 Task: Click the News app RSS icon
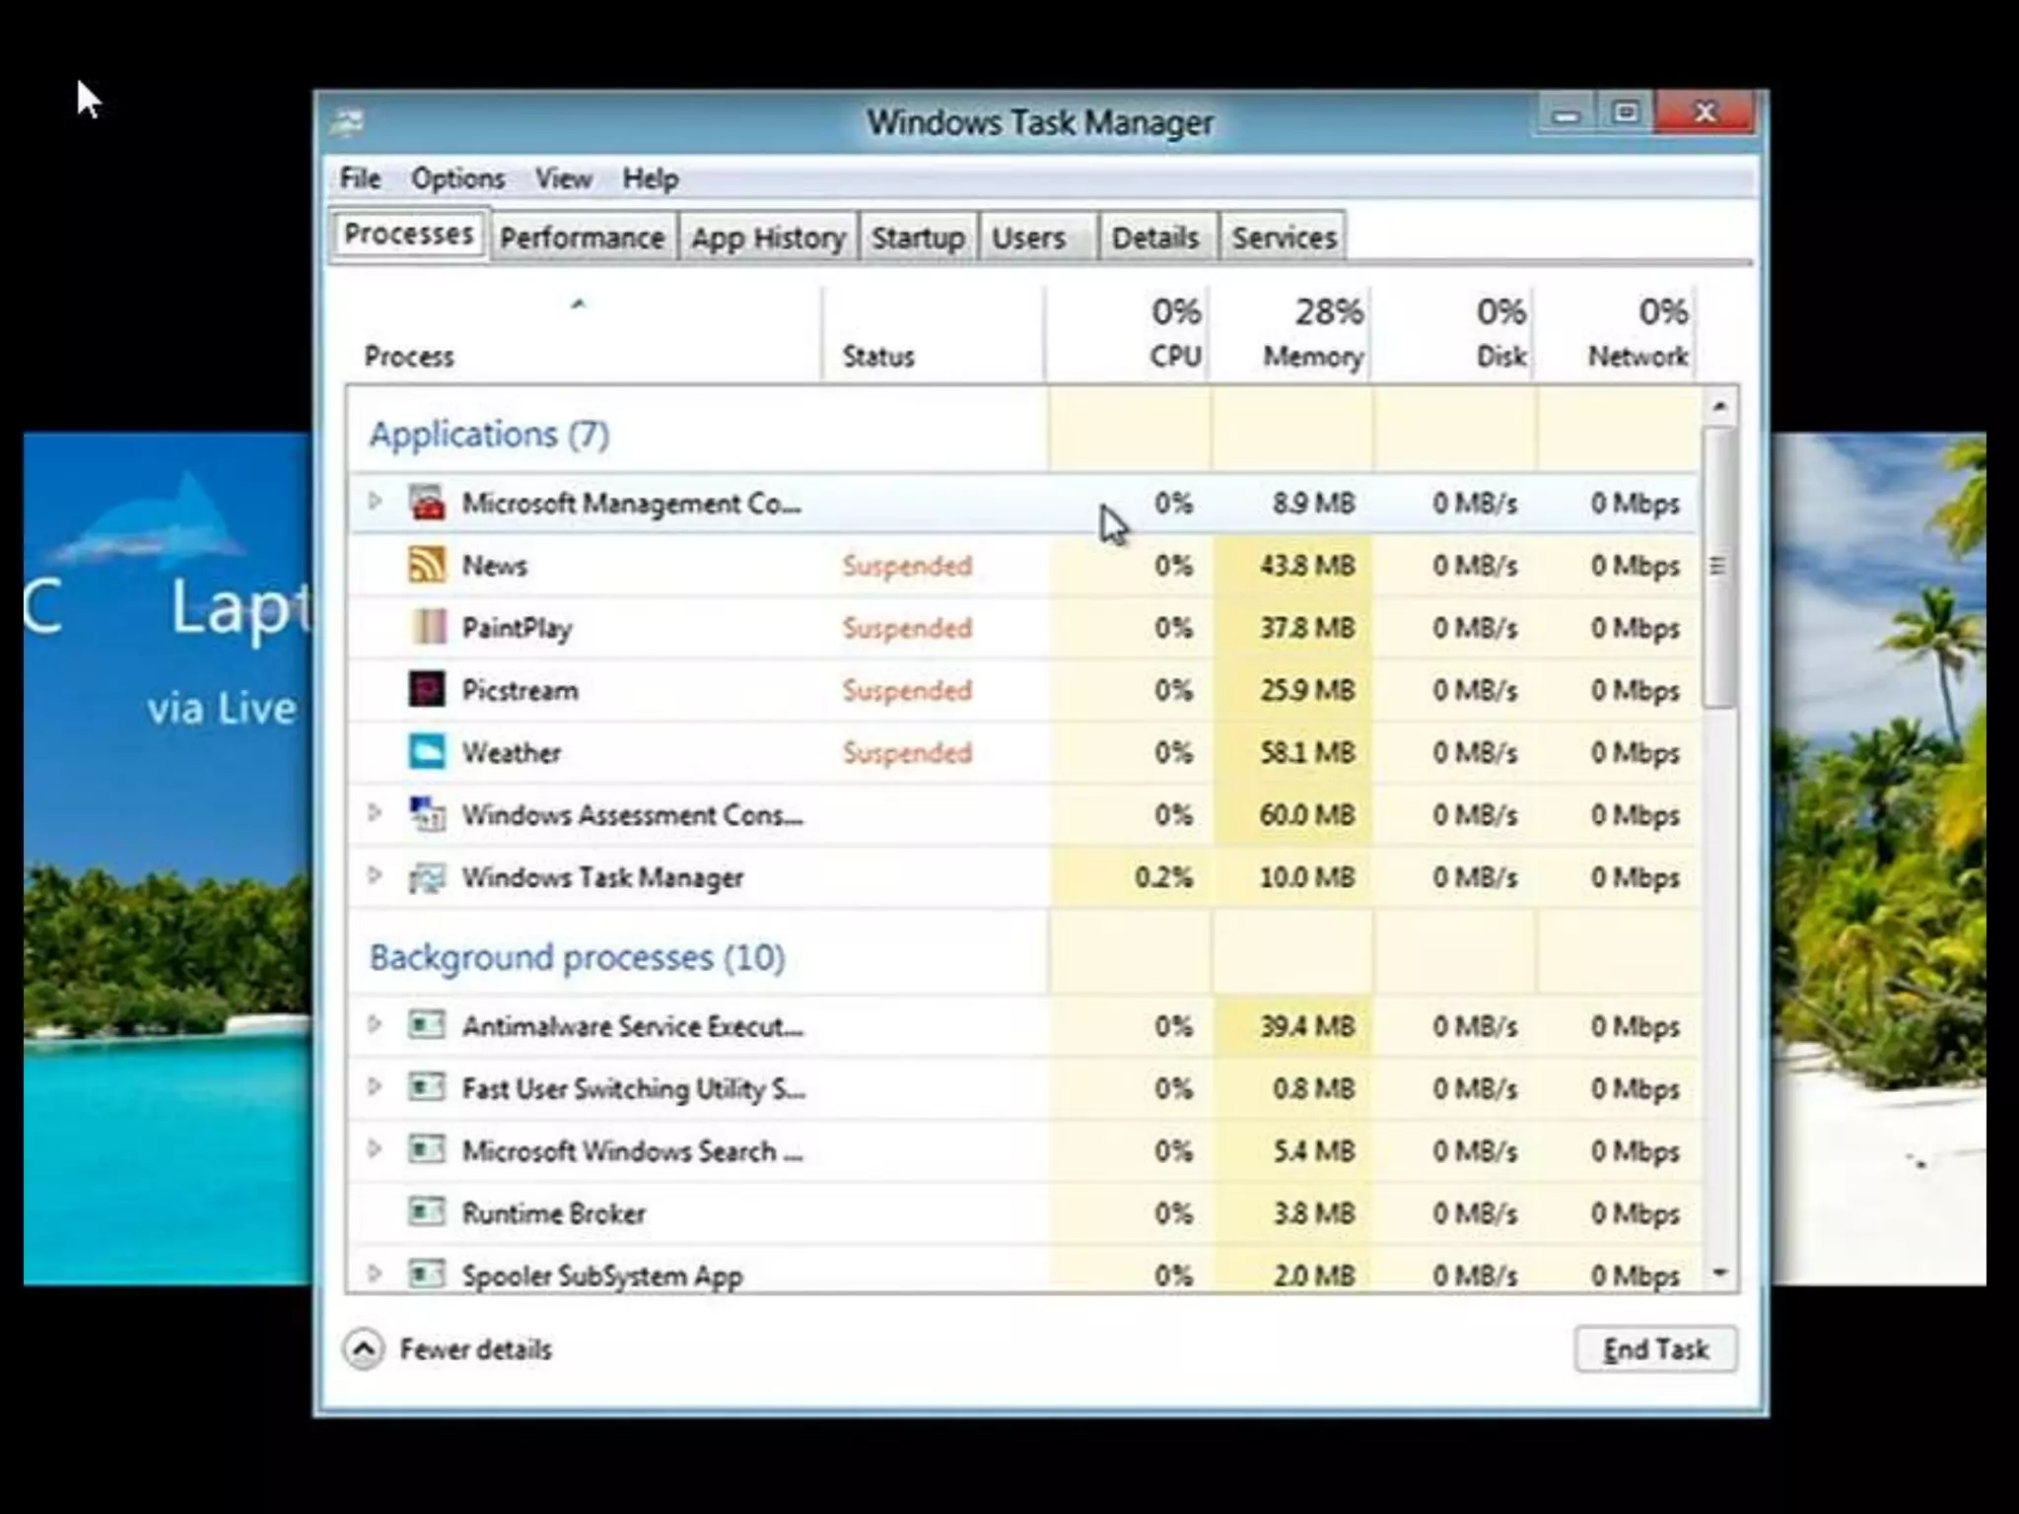tap(427, 565)
